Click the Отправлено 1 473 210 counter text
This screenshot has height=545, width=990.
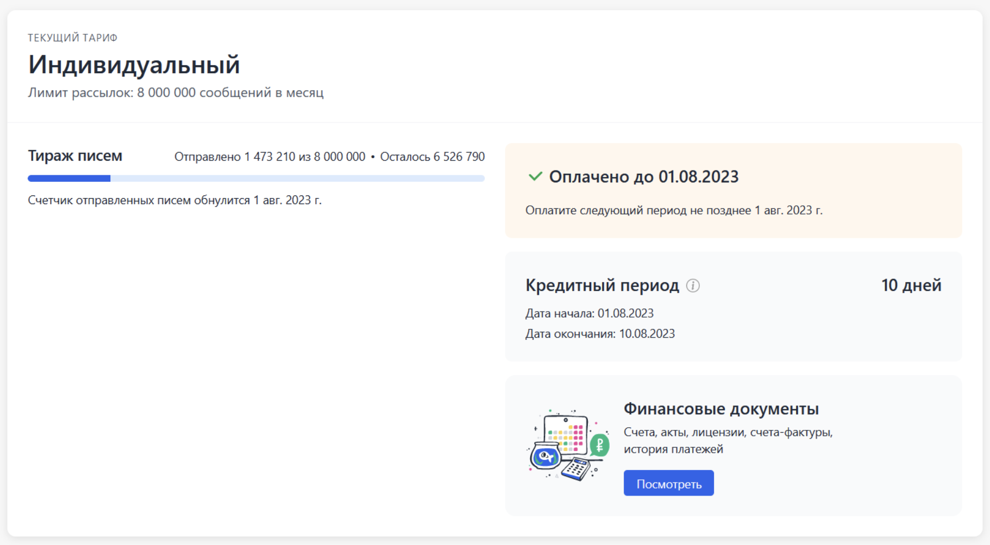click(270, 157)
